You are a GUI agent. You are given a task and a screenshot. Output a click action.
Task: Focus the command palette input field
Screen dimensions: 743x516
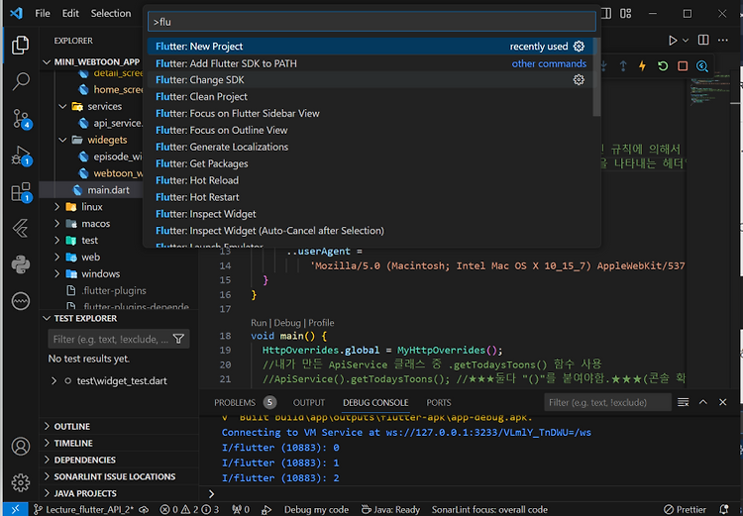click(x=371, y=22)
